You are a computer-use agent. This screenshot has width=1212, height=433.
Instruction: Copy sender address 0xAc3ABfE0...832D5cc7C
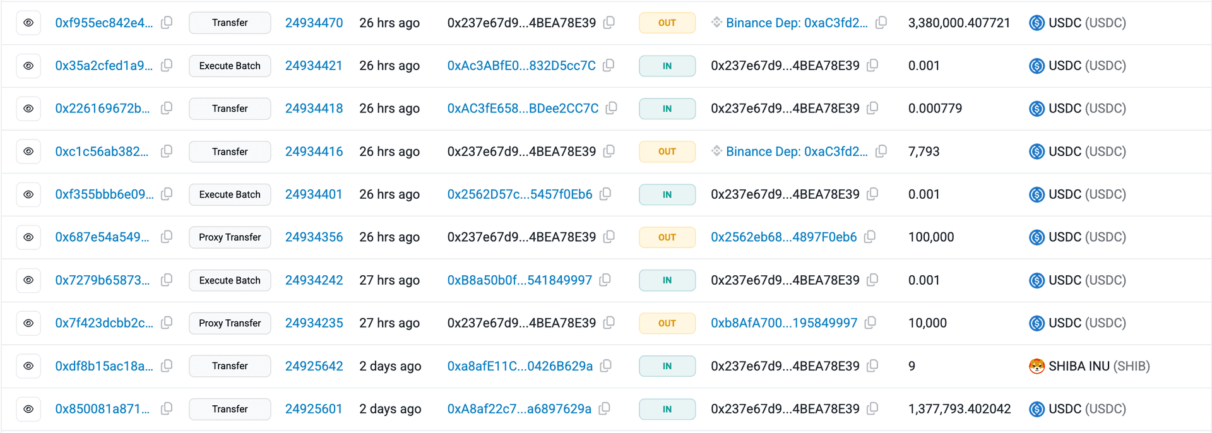coord(609,66)
